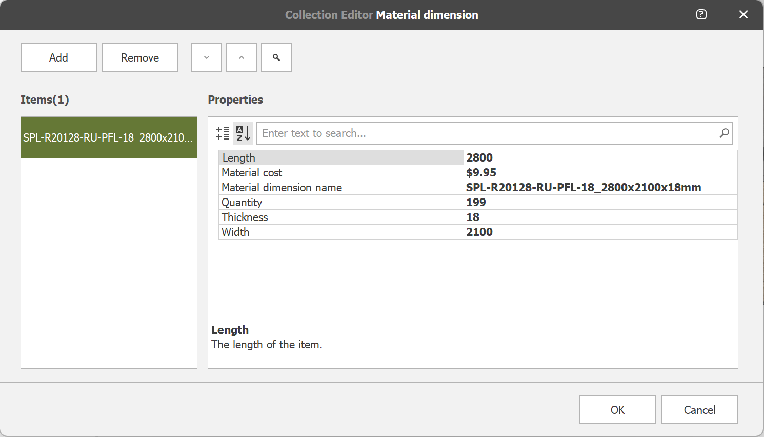Open the help icon in title bar
The height and width of the screenshot is (437, 764).
tap(701, 14)
